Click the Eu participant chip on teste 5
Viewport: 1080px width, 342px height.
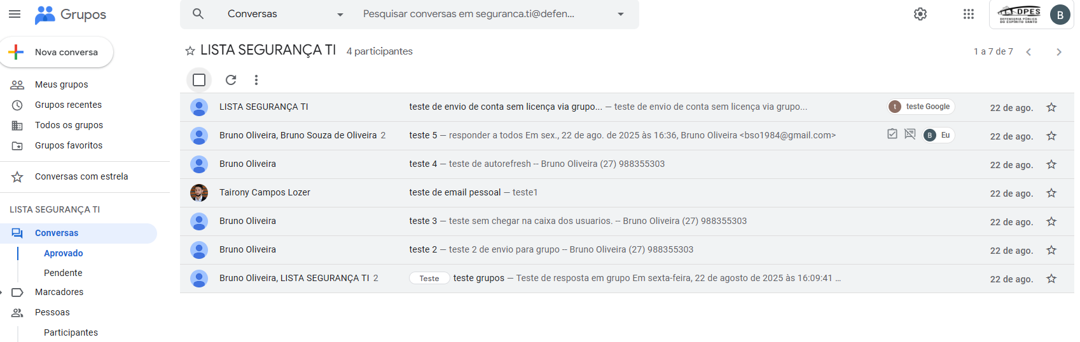pyautogui.click(x=938, y=135)
